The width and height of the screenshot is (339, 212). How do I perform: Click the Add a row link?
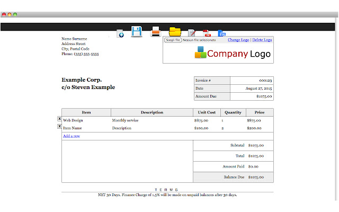[x=72, y=136]
